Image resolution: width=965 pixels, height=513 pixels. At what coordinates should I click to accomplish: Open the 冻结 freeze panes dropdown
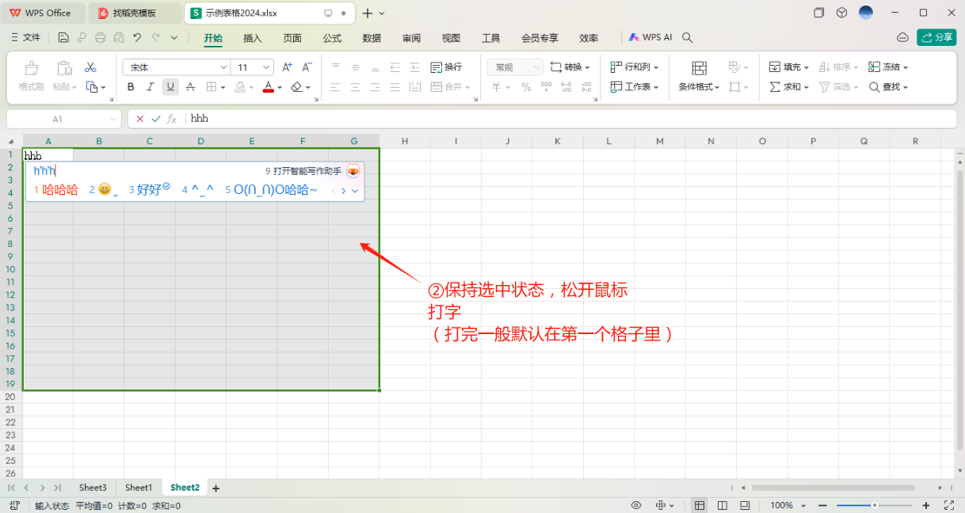pos(889,67)
